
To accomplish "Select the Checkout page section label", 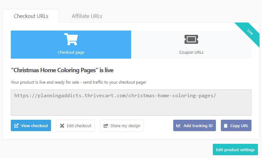I will tap(71, 52).
